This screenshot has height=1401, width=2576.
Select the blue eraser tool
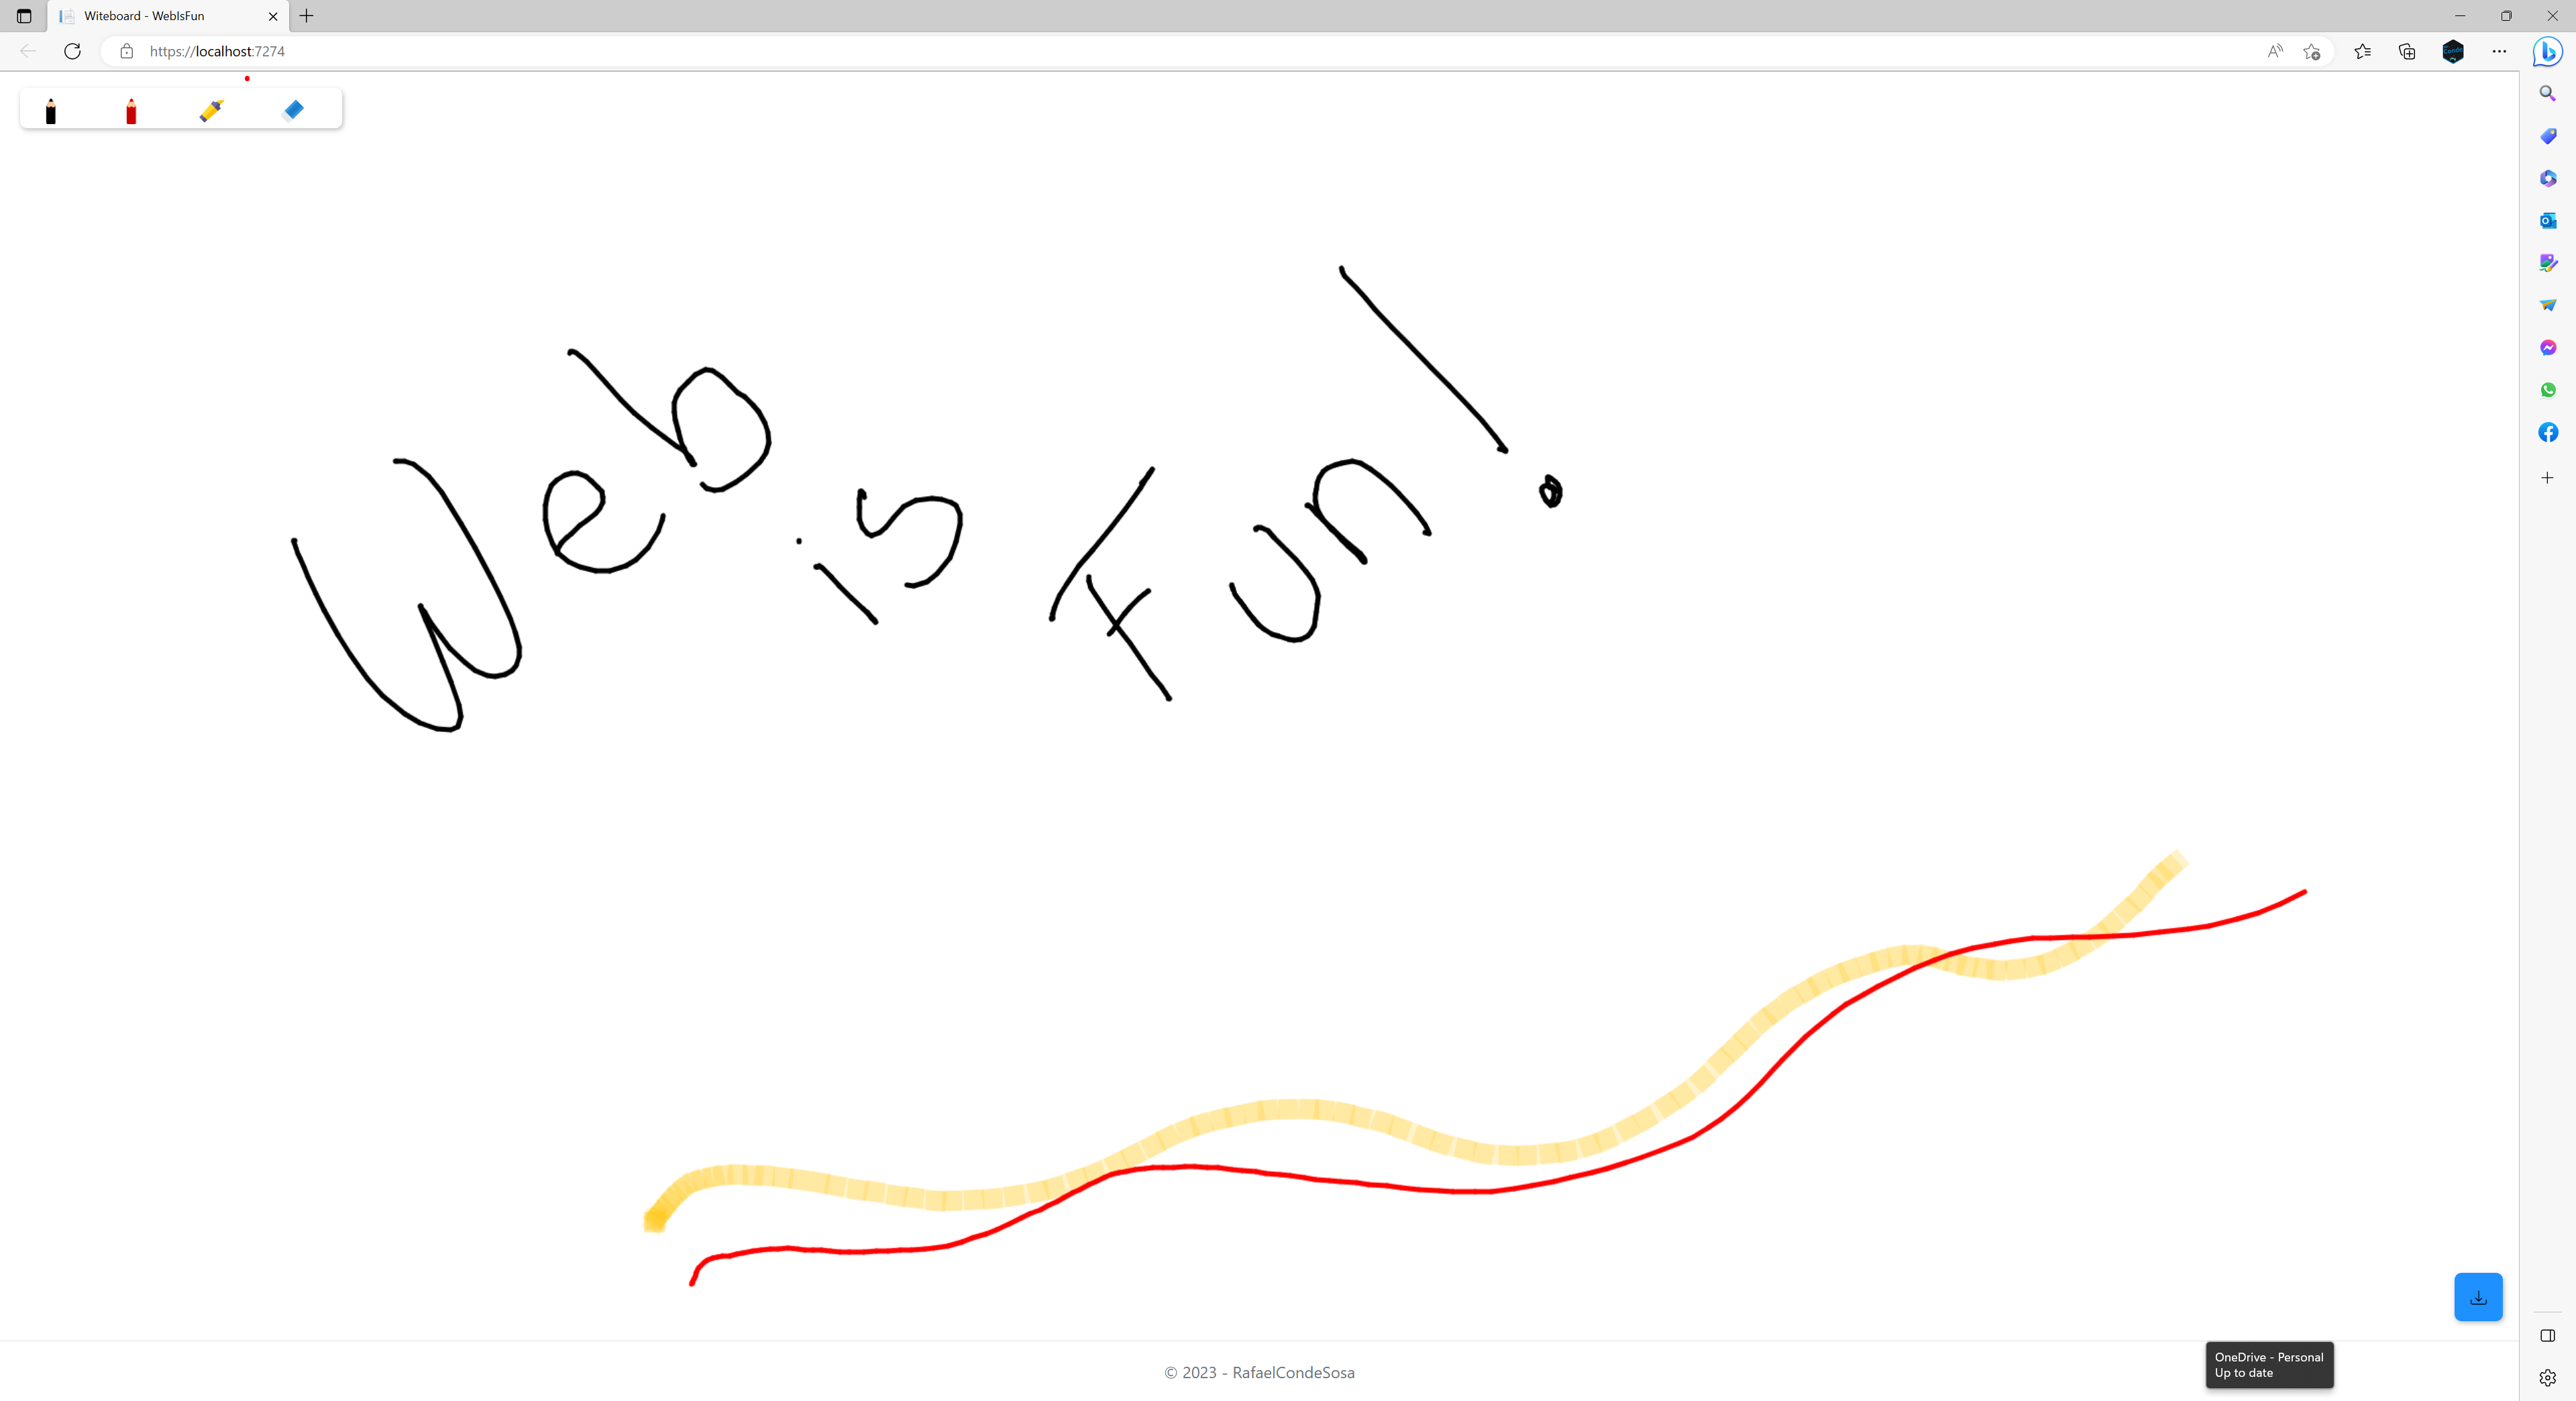[x=293, y=110]
